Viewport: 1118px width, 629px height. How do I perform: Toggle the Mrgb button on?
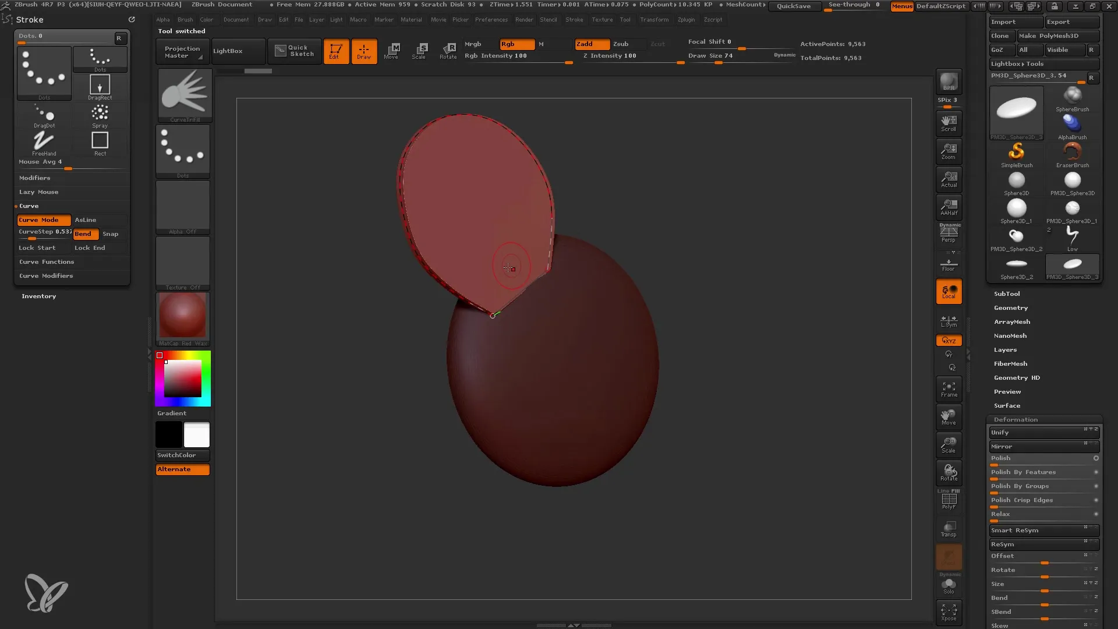coord(474,44)
